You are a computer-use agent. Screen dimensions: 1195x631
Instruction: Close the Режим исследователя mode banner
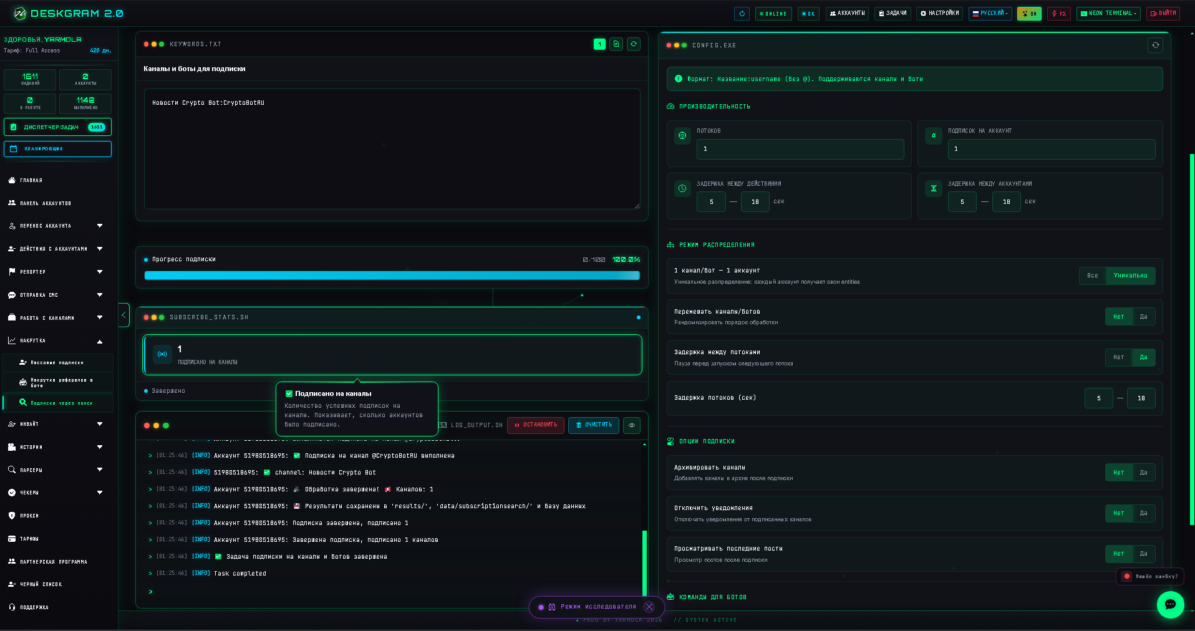point(649,607)
